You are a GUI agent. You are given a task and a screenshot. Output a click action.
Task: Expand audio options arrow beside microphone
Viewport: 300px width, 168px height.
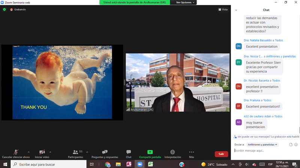(x=29, y=152)
